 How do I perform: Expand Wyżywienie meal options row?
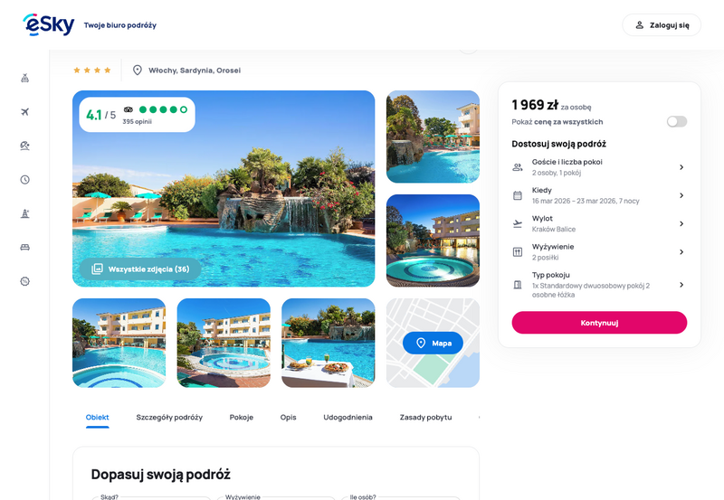click(x=599, y=252)
